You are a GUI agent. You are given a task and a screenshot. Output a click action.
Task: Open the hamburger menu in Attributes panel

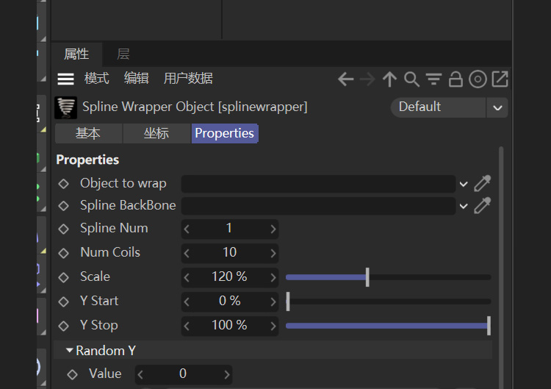[65, 79]
